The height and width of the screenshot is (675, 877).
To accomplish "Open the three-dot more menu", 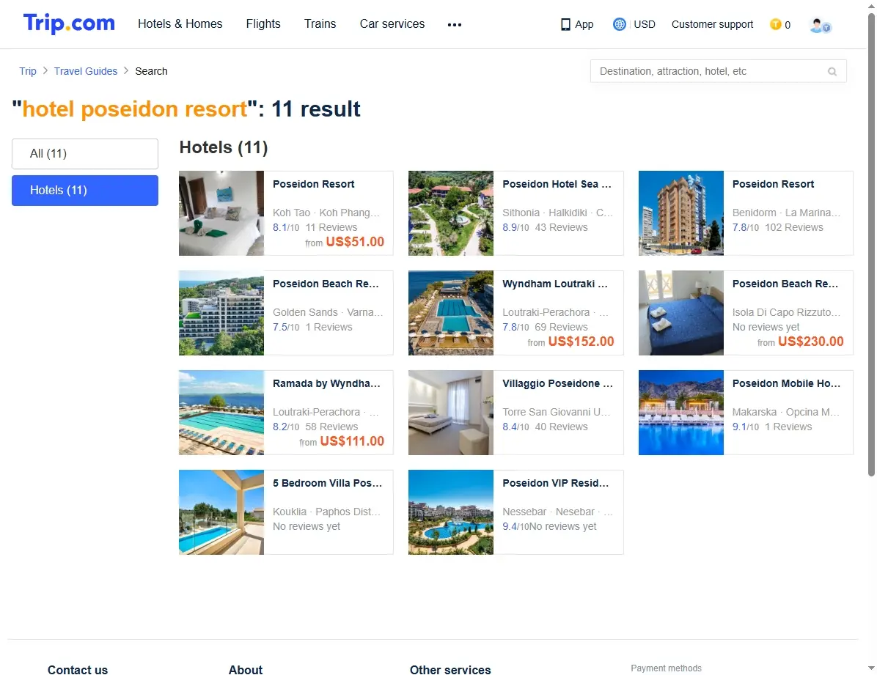I will click(x=454, y=25).
